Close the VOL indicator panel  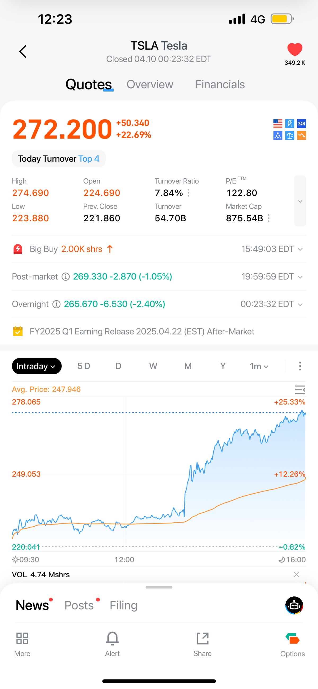click(296, 574)
